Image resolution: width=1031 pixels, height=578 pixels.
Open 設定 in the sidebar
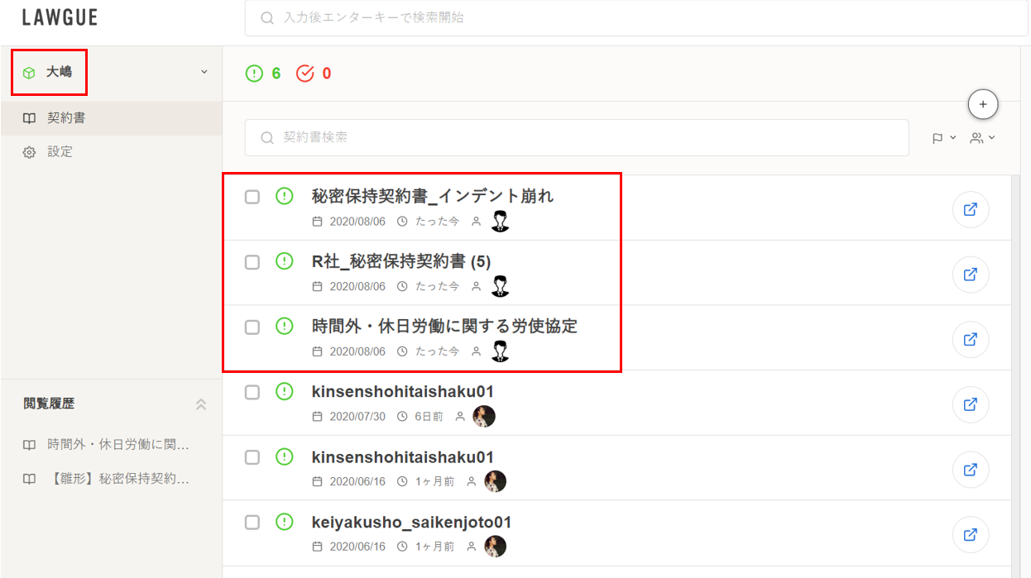click(x=112, y=152)
